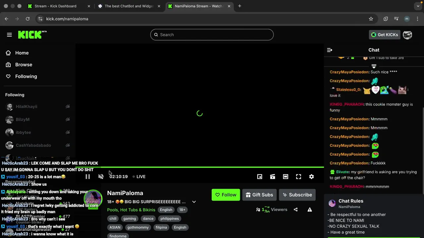Click Gift Subs button
Viewport: 424px width, 238px height.
[259, 195]
